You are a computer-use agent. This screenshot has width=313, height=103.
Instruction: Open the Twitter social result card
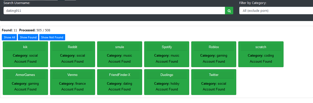[214, 82]
